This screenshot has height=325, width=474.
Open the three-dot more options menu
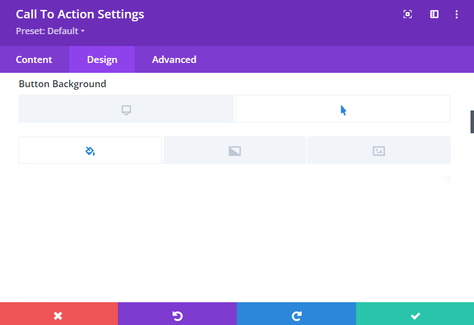pyautogui.click(x=457, y=14)
